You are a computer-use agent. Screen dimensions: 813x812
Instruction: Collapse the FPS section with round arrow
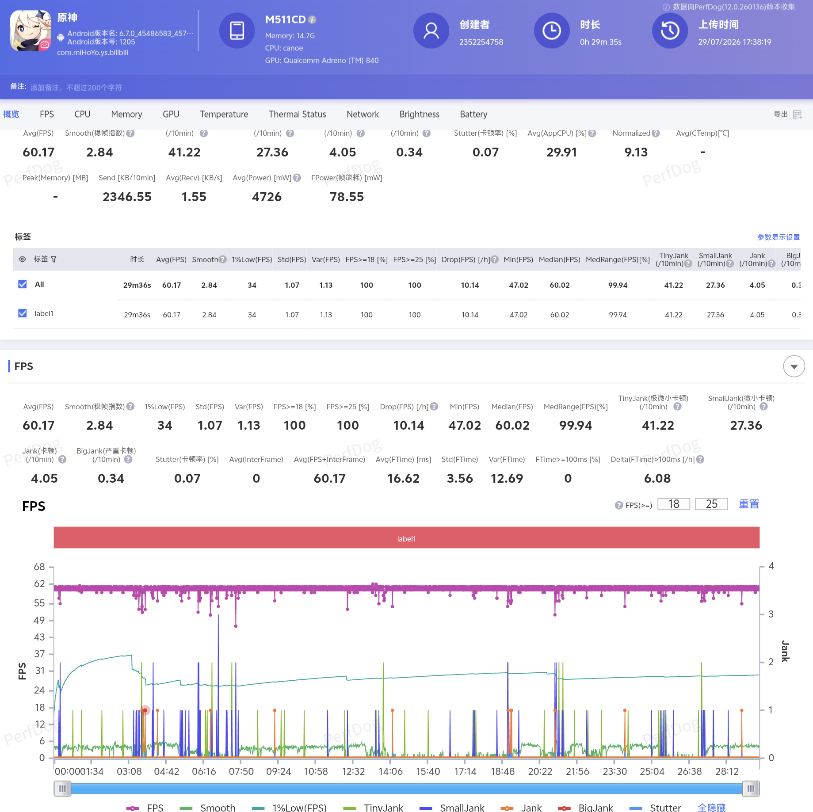coord(794,366)
